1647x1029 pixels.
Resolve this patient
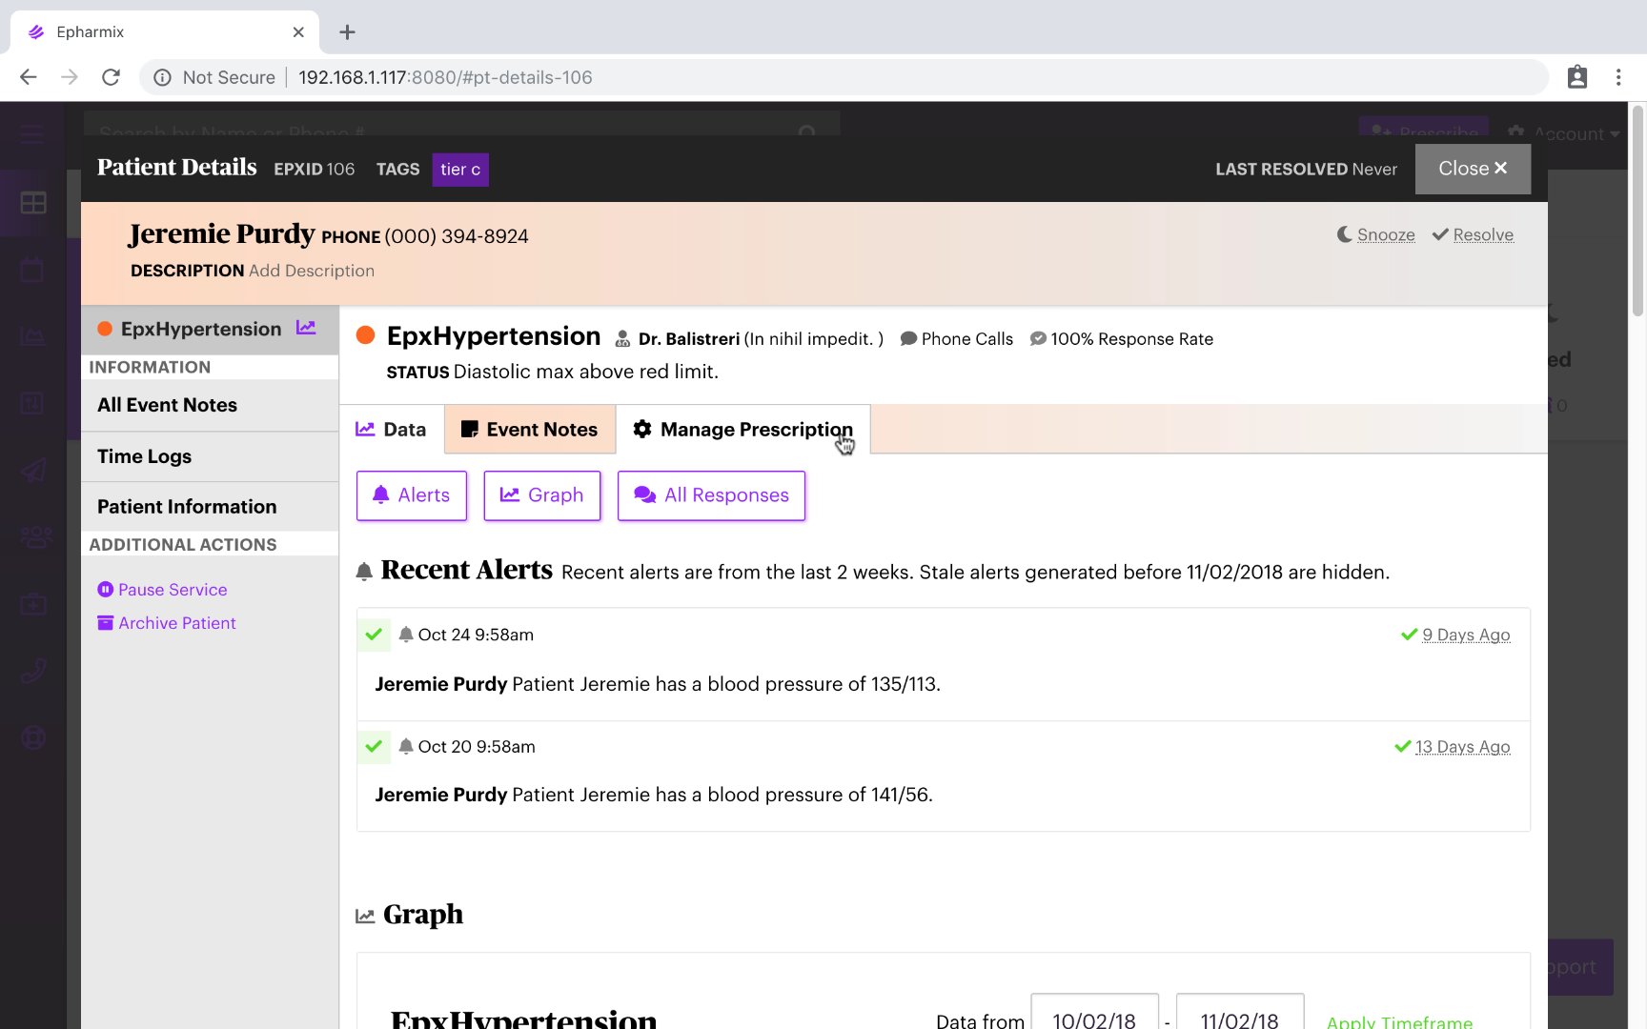(x=1483, y=234)
